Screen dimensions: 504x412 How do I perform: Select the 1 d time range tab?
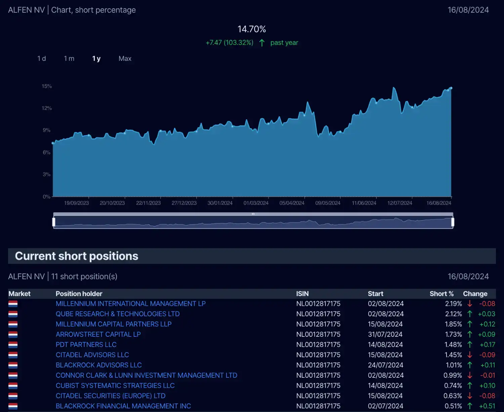(42, 58)
